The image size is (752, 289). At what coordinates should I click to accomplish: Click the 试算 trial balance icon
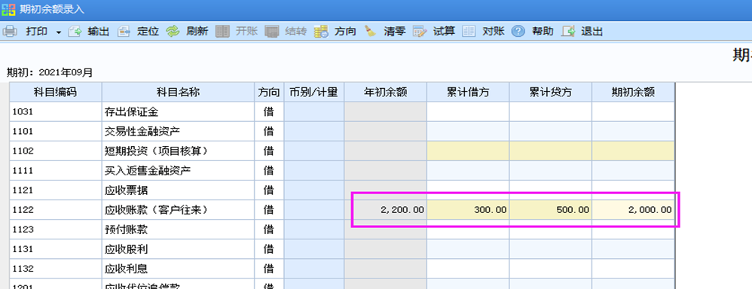[420, 32]
